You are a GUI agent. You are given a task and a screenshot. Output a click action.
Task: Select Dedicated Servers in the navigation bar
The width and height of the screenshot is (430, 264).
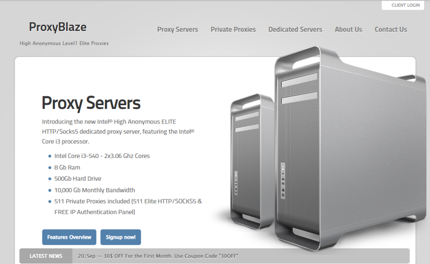(x=295, y=29)
